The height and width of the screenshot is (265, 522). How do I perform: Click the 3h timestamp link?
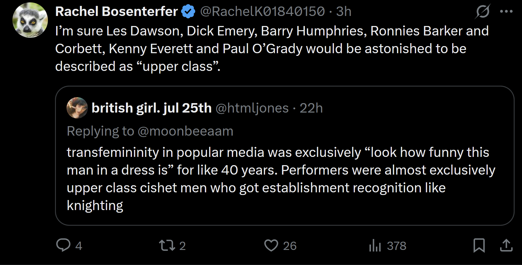coord(344,12)
